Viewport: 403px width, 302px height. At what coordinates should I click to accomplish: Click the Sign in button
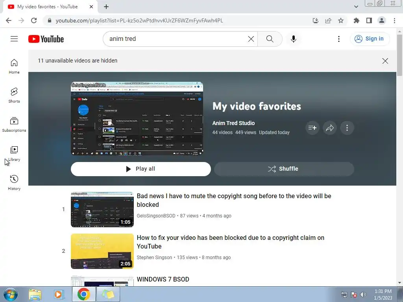click(370, 39)
